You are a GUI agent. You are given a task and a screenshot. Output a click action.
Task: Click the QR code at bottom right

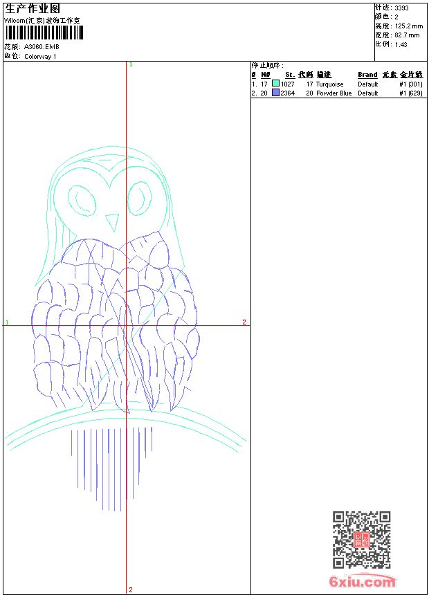tap(361, 540)
